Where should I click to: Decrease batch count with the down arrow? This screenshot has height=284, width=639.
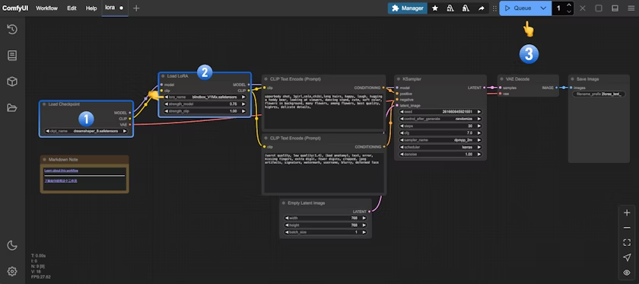[x=569, y=12]
